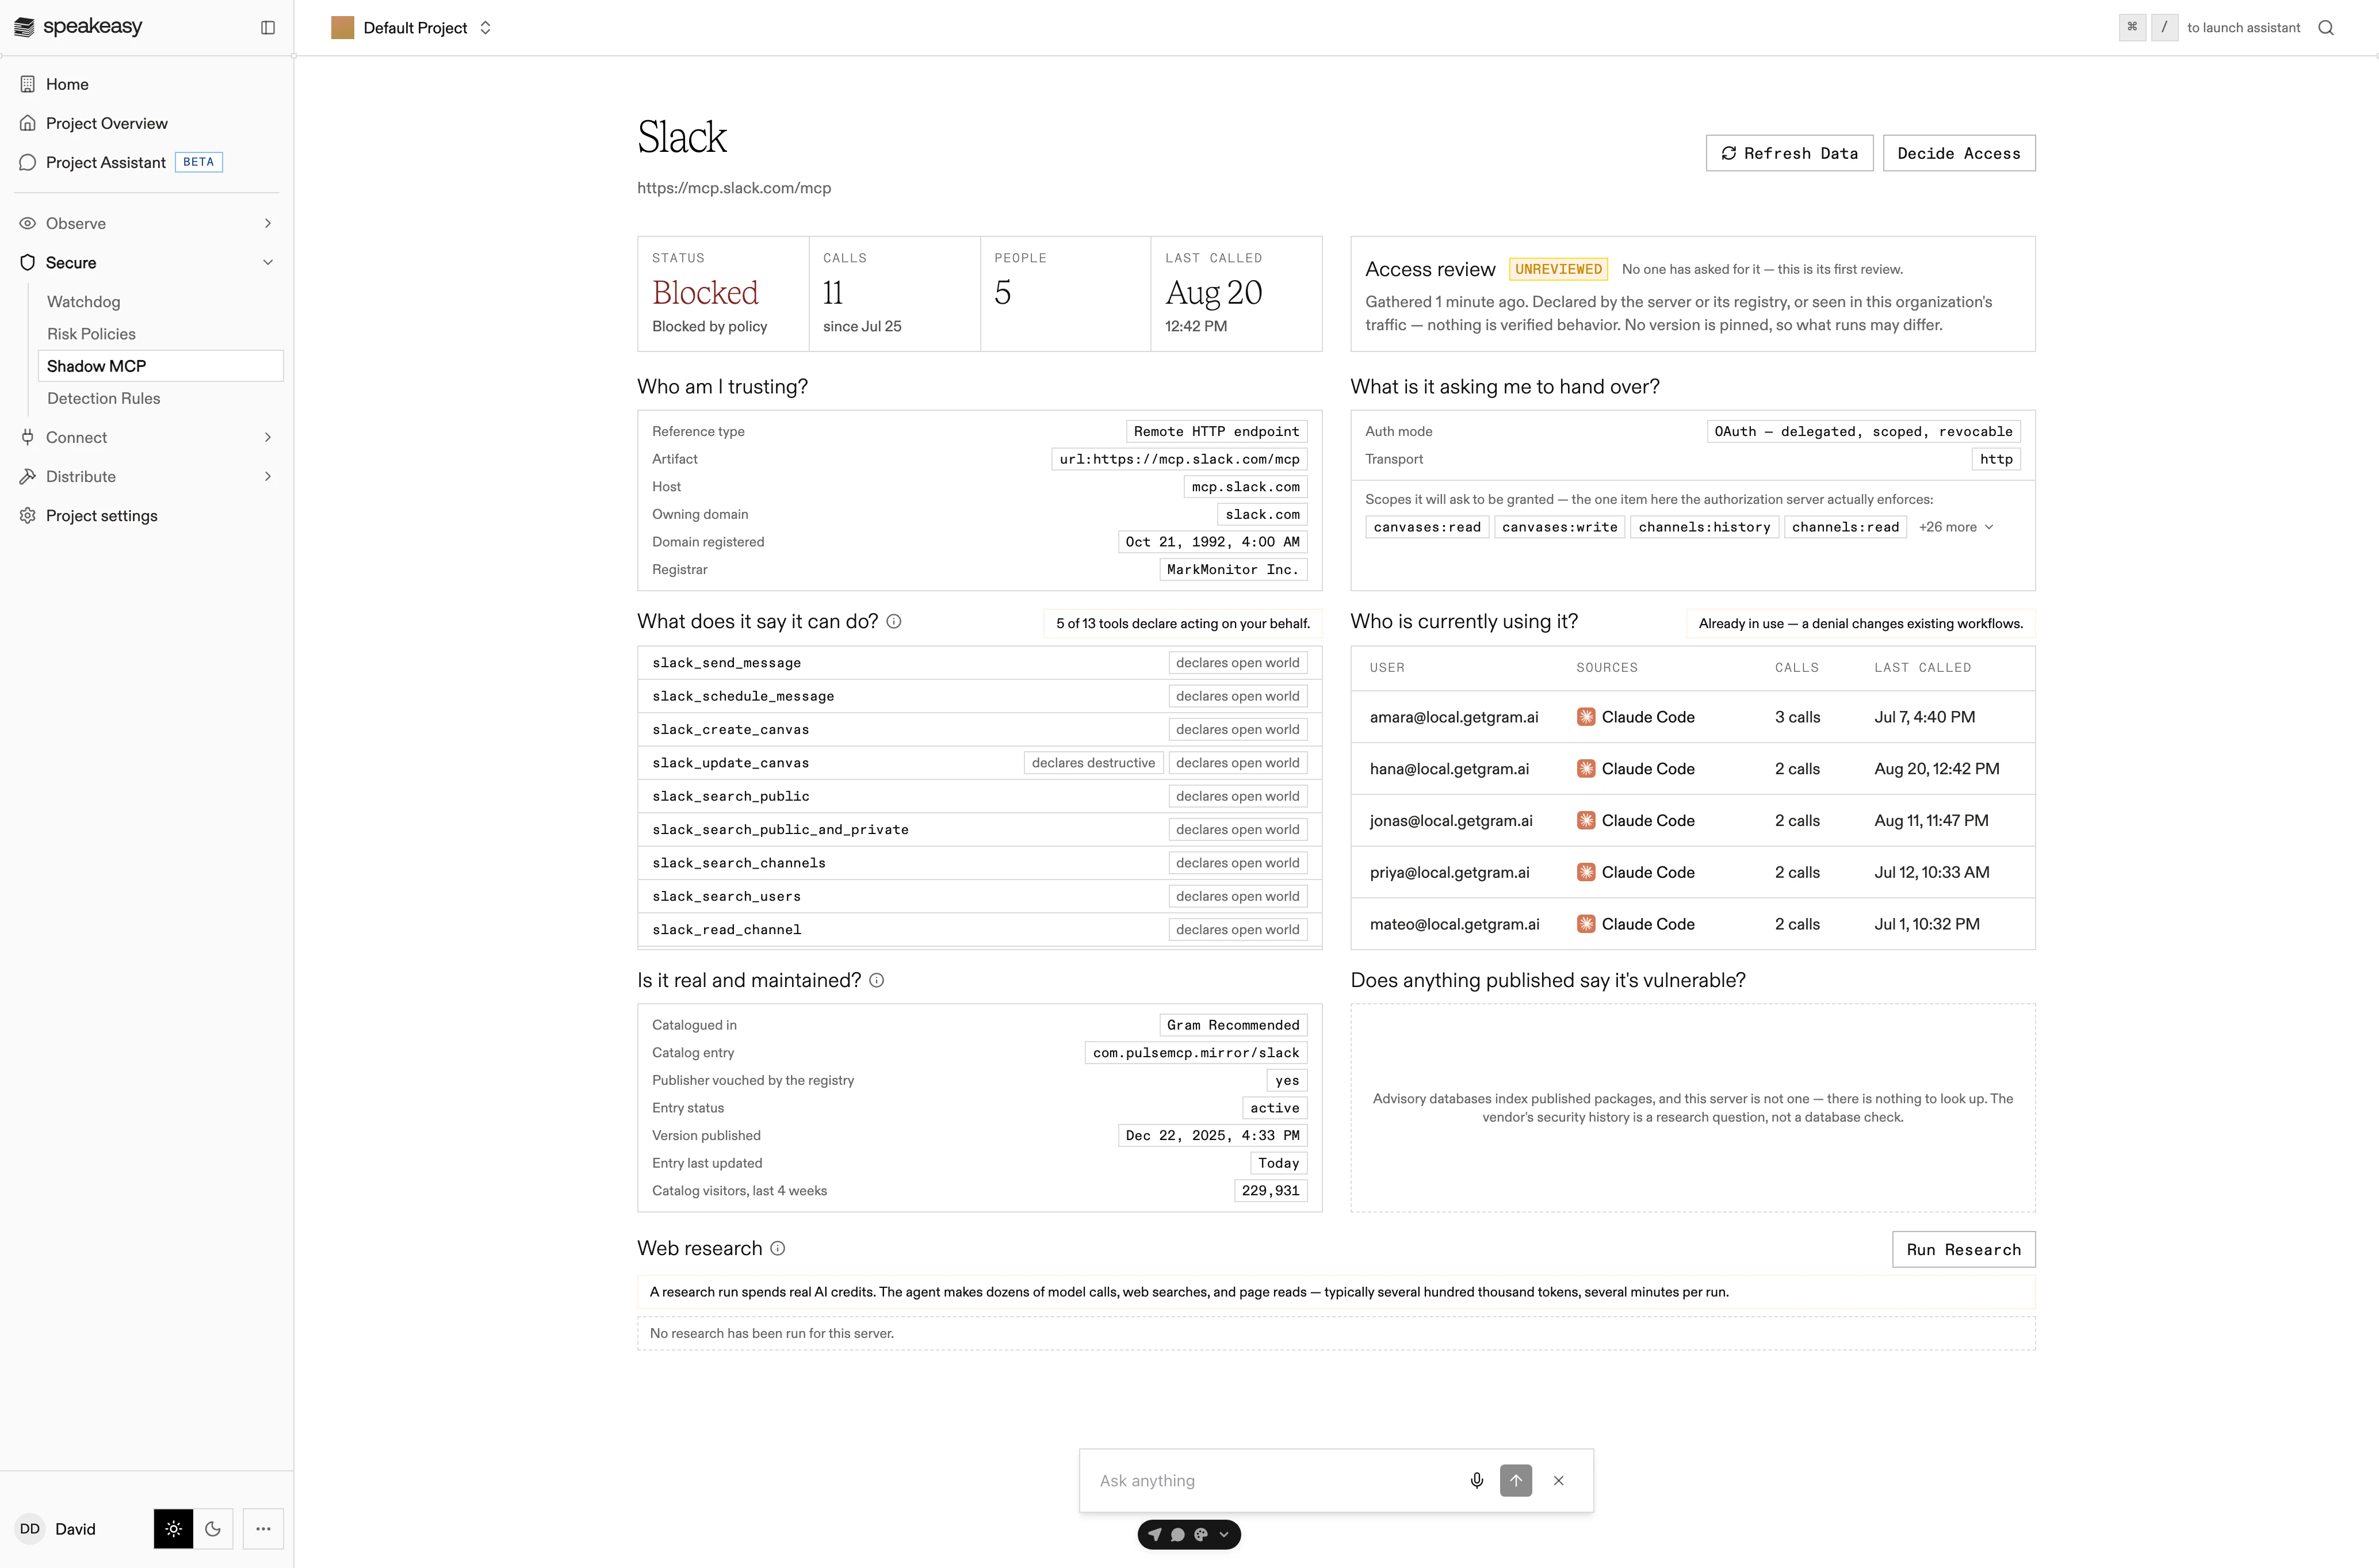Viewport: 2379px width, 1568px height.
Task: Switch to light theme sun icon
Action: point(173,1528)
